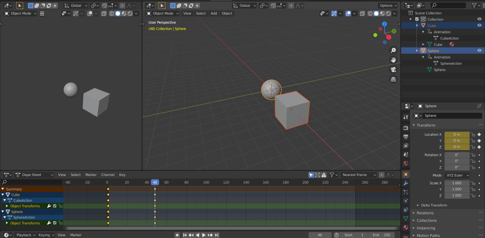This screenshot has width=485, height=238.
Task: Expand the Cube's Object Transforms channel group
Action: click(x=7, y=206)
